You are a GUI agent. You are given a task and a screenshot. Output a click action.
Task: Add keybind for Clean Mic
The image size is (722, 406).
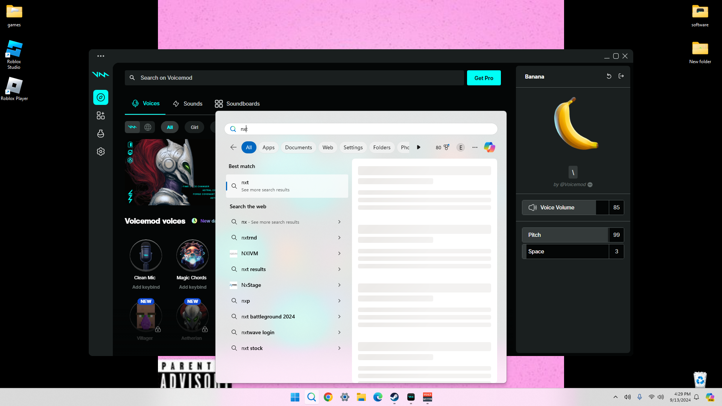146,287
